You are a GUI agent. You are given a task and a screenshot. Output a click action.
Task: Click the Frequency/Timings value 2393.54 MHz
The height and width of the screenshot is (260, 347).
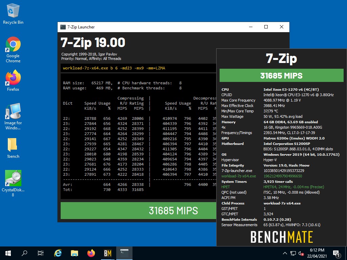click(x=289, y=133)
